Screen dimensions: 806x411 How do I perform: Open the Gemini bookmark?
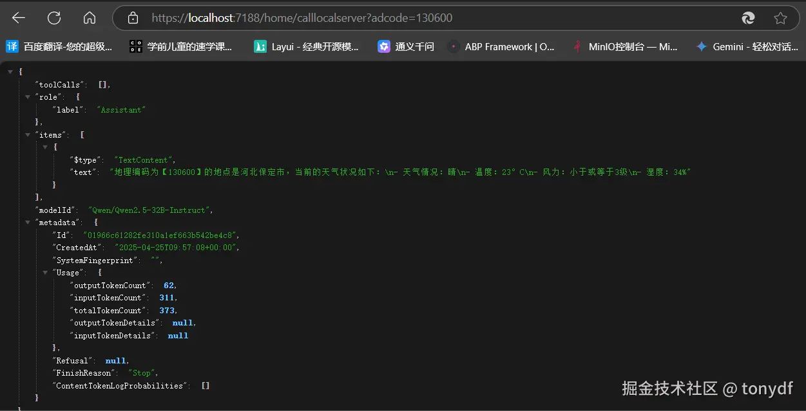coord(747,46)
